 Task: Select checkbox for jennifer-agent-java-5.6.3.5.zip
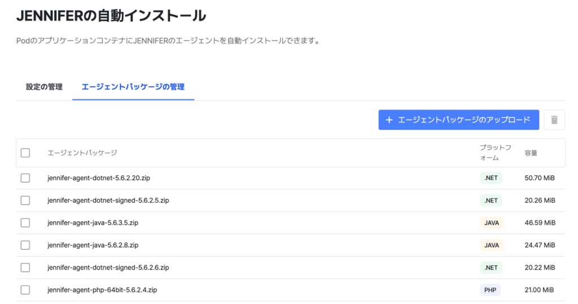click(25, 223)
